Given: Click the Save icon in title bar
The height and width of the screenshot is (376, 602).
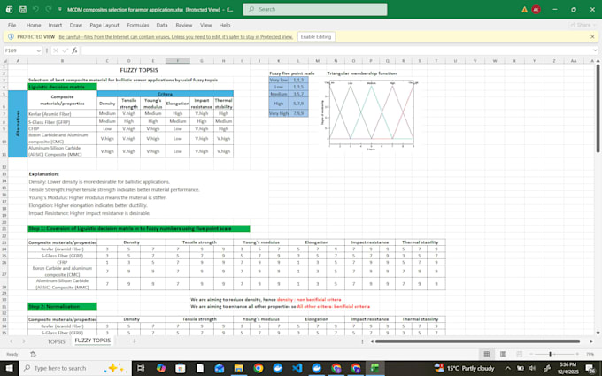Looking at the screenshot, I should (x=23, y=9).
